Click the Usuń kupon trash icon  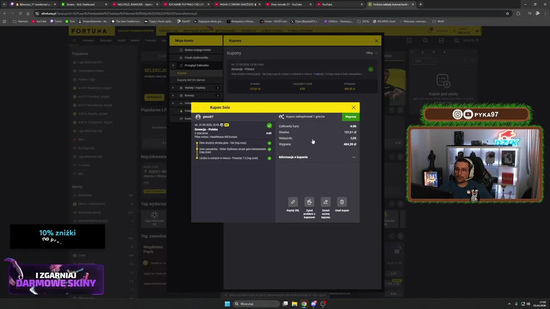(x=342, y=202)
